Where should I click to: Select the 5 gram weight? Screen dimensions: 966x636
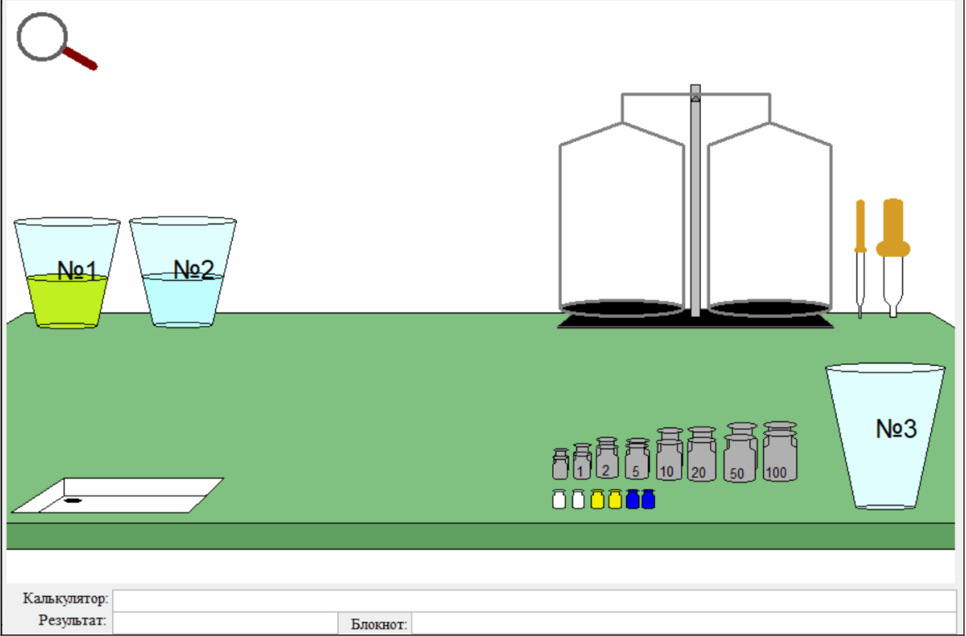click(637, 459)
